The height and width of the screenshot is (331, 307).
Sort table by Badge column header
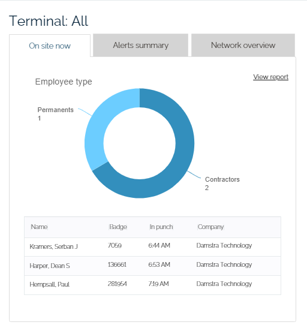click(118, 227)
